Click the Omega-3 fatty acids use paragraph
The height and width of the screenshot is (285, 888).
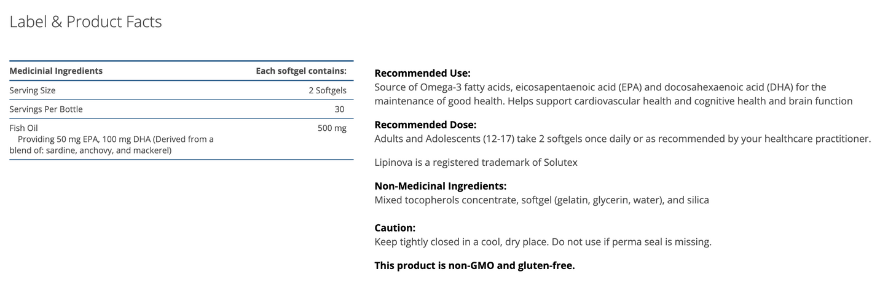(613, 94)
